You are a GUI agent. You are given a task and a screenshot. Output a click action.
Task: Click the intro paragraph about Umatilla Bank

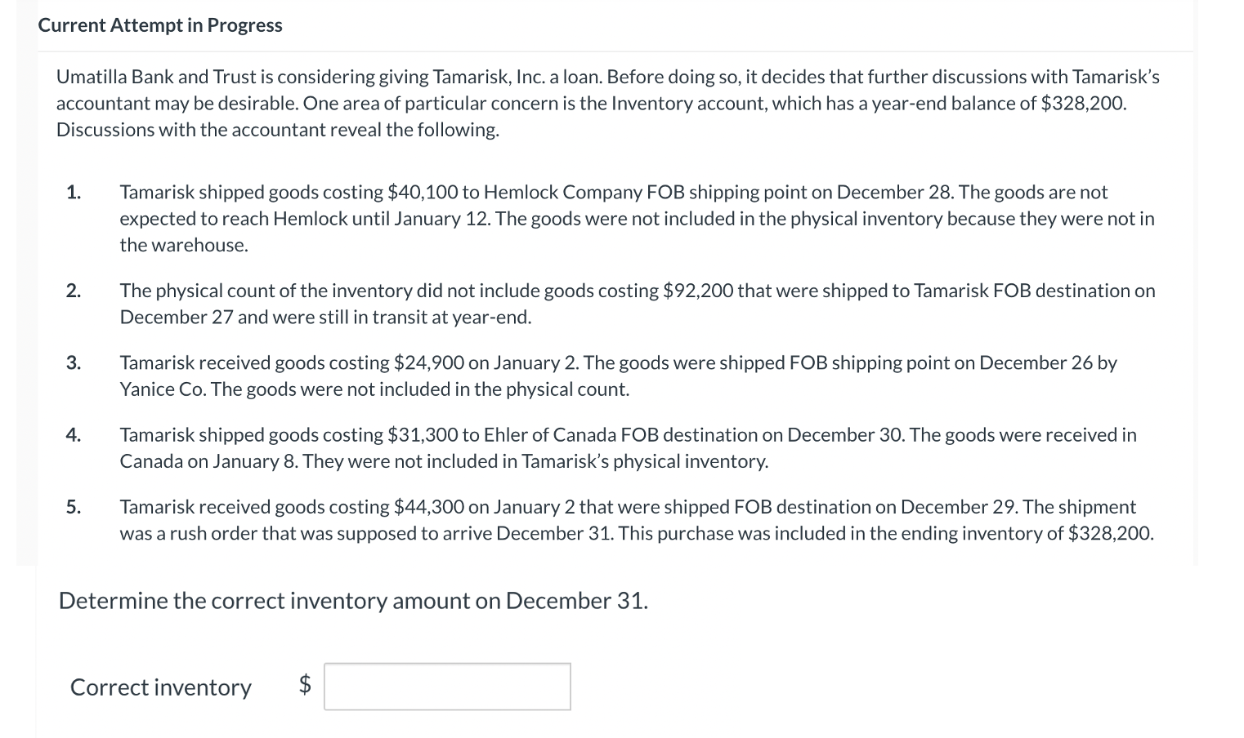[x=607, y=103]
